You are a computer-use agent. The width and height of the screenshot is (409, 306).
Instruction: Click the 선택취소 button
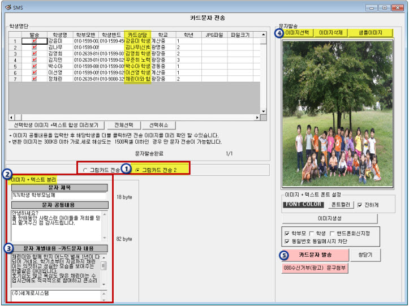tap(158, 125)
